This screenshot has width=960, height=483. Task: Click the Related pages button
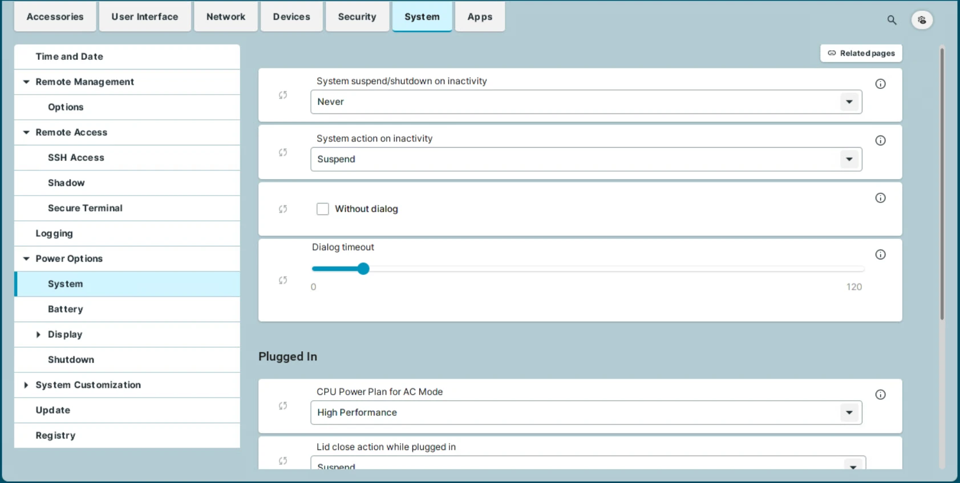pyautogui.click(x=861, y=53)
